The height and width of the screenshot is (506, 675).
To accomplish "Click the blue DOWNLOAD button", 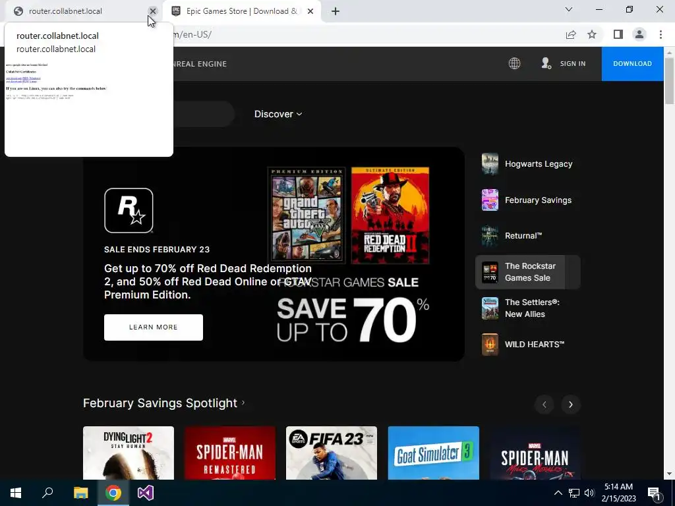I will point(632,64).
